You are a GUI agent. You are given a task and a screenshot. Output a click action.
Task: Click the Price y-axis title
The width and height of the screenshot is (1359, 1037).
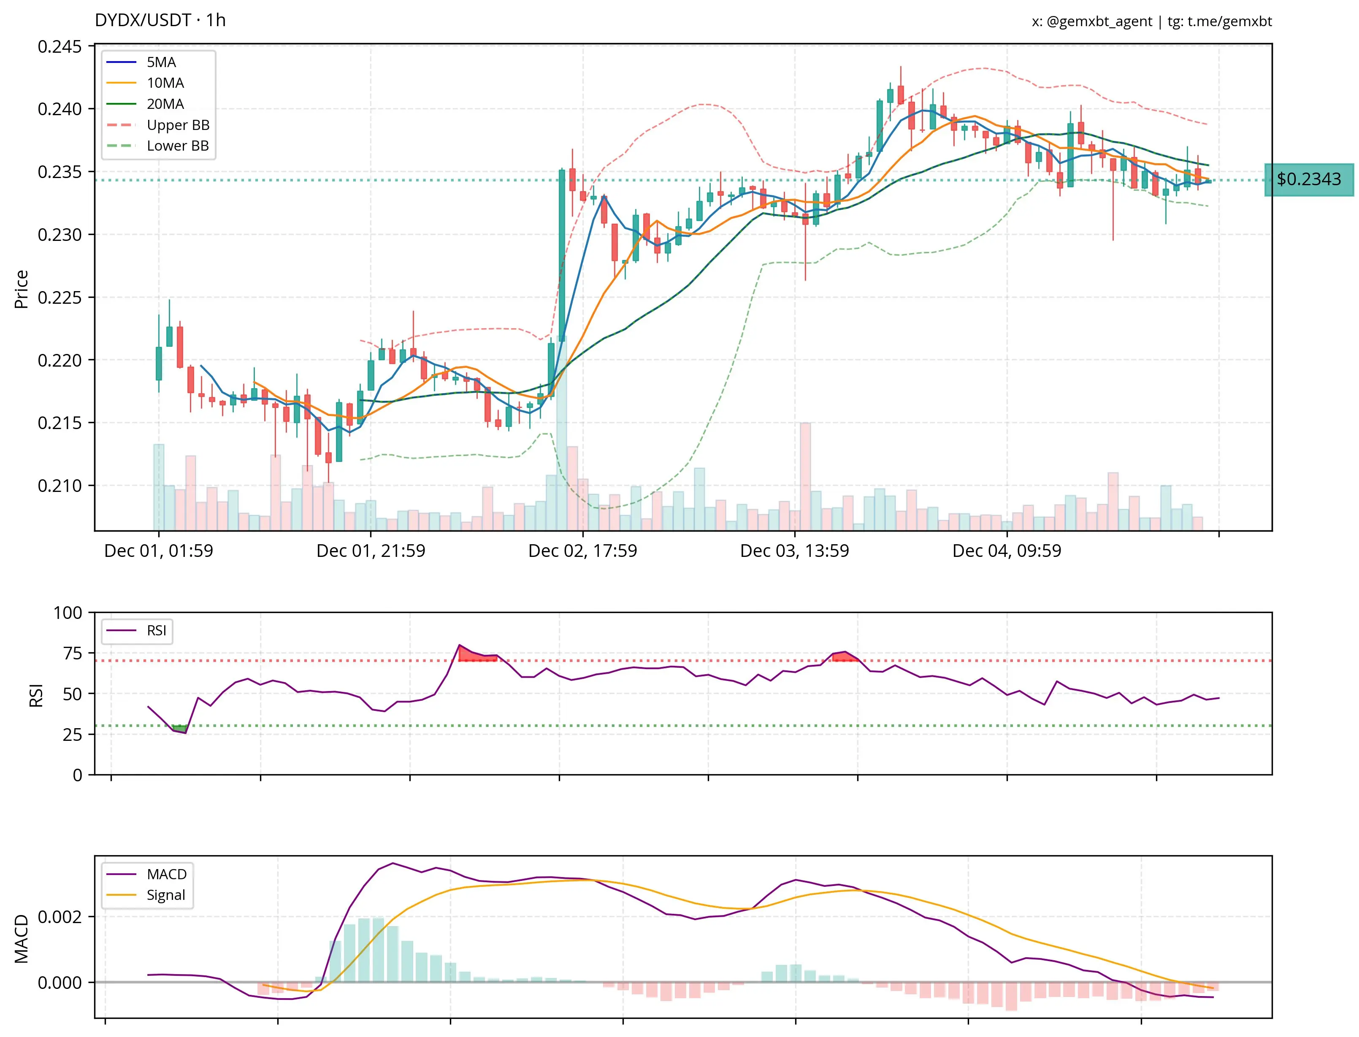coord(22,289)
